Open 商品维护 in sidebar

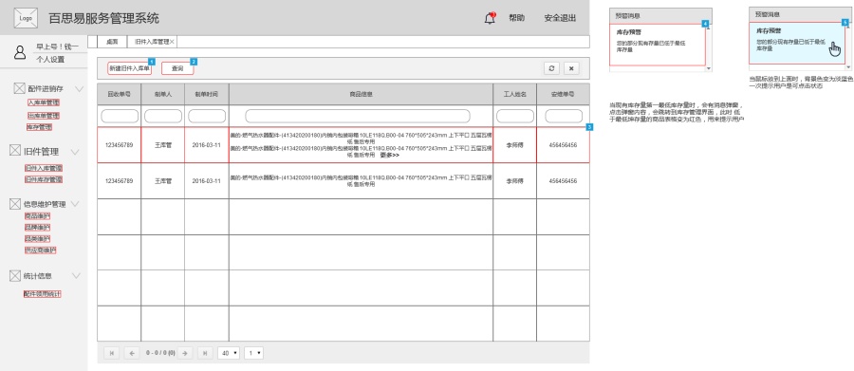click(x=38, y=215)
